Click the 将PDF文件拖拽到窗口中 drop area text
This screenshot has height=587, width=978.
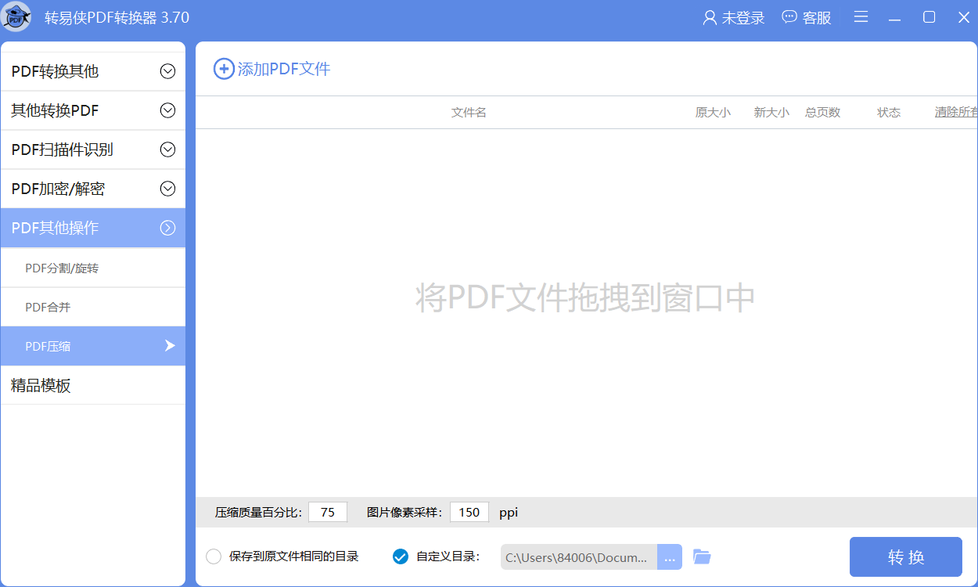585,297
